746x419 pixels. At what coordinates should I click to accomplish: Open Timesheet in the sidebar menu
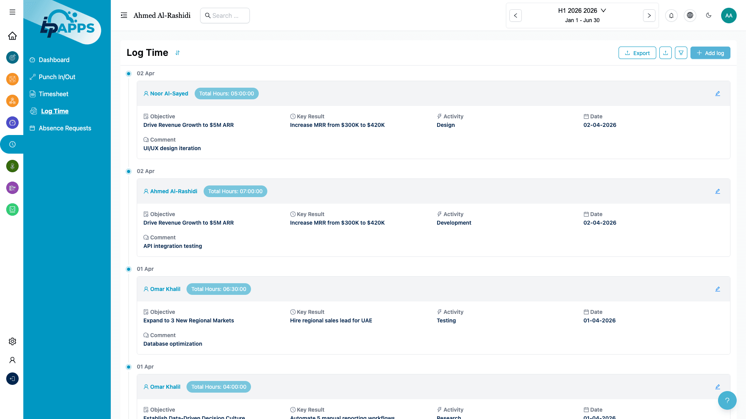[54, 94]
